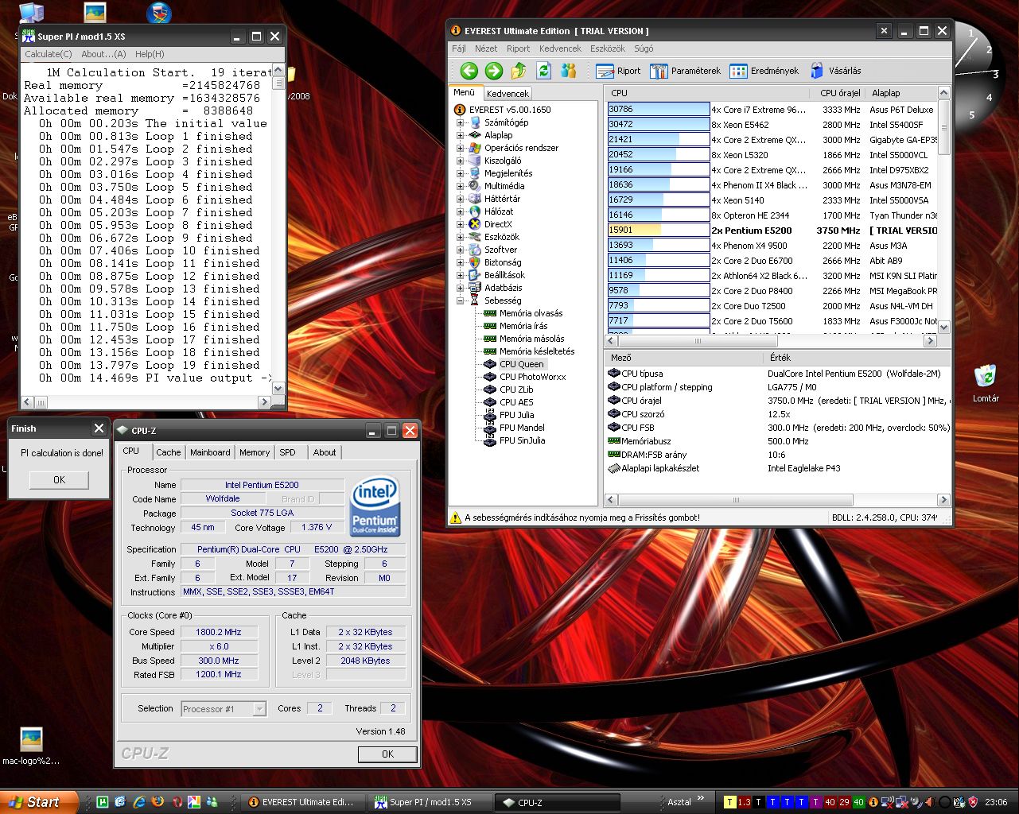Select CPU AES benchmark in the tree
The height and width of the screenshot is (814, 1019).
(508, 402)
